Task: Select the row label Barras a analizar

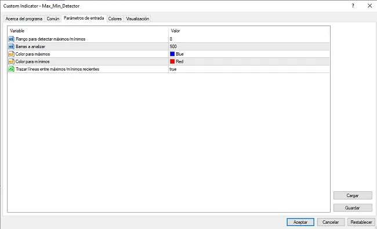Action: [30, 46]
